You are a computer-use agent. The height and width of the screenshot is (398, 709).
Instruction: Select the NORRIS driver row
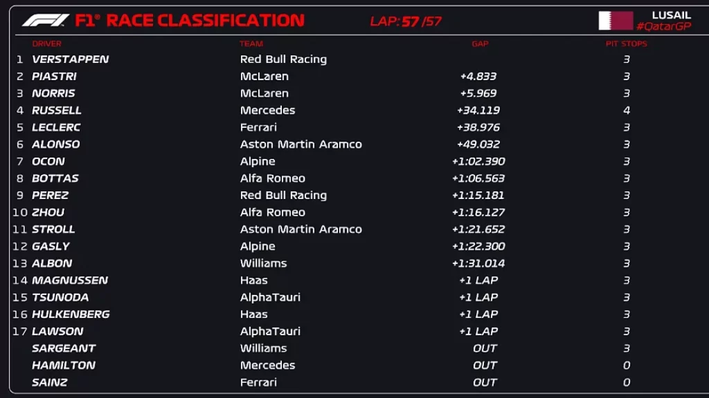coord(53,93)
